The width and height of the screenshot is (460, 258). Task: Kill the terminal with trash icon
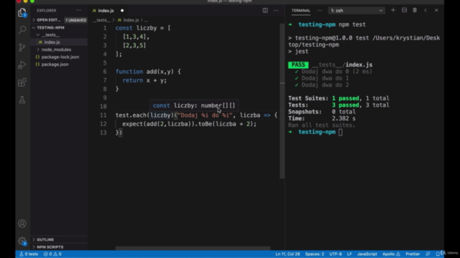click(415, 10)
